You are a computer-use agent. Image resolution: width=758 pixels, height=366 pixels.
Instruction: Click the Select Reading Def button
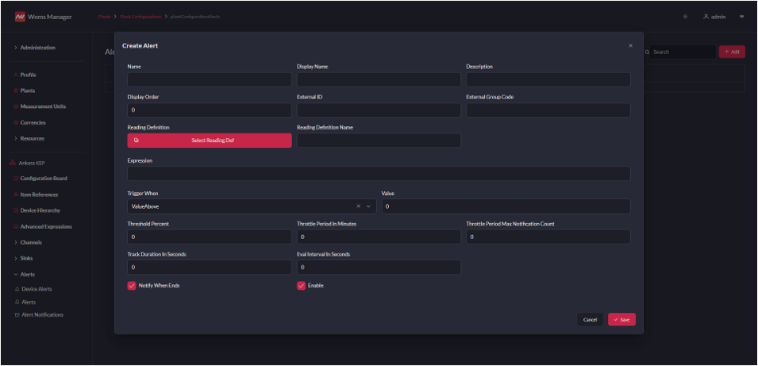[x=210, y=141]
